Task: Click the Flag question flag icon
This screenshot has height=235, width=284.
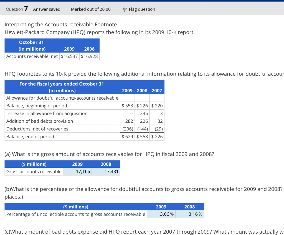Action: click(x=125, y=10)
